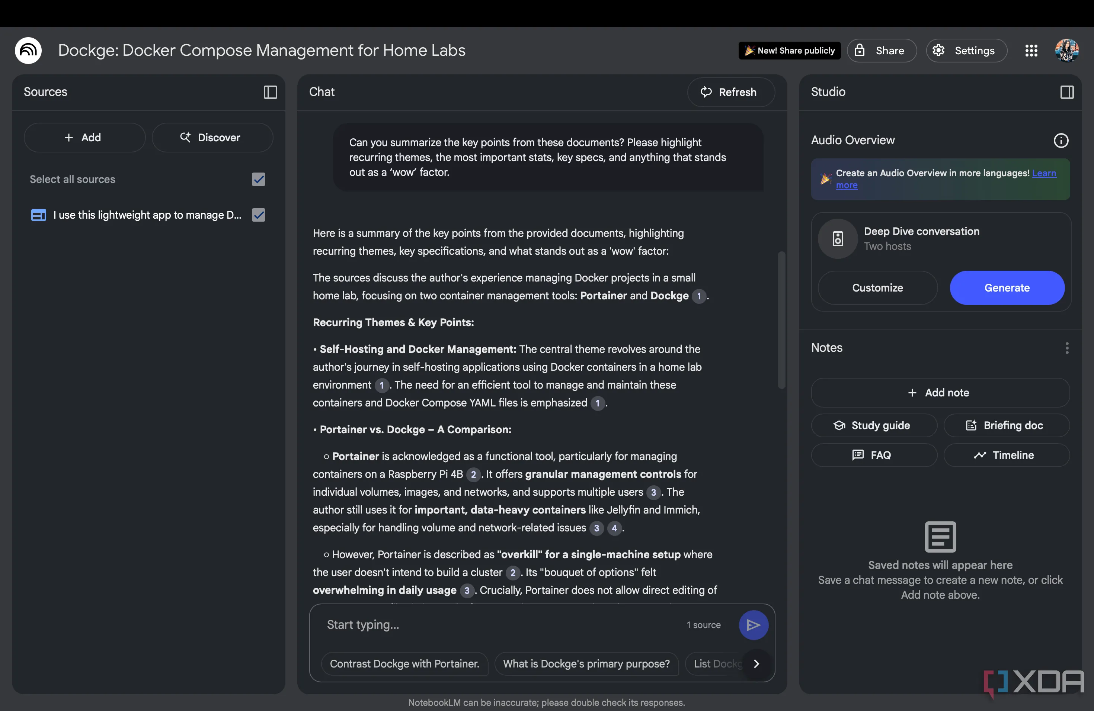The width and height of the screenshot is (1094, 711).
Task: Click the partially visible 'List Dockg' suggestion chip
Action: click(714, 664)
